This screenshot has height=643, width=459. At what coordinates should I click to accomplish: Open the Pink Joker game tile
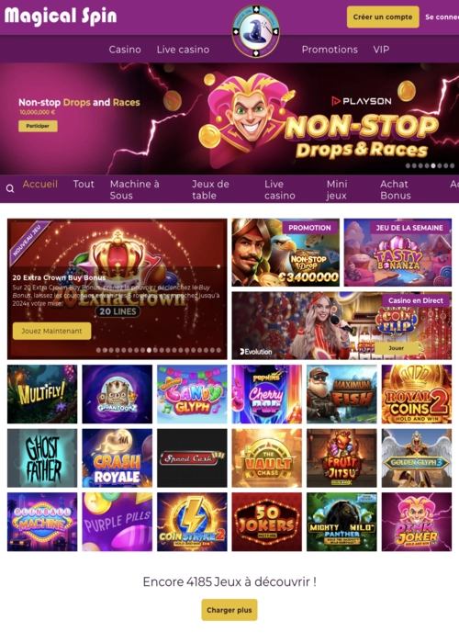point(417,522)
